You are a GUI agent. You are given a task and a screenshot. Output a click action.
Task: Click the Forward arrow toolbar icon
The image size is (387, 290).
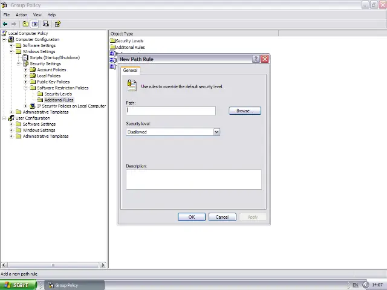(x=13, y=24)
